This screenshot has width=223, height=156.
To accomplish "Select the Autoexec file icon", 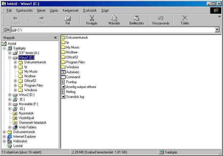I will click(x=64, y=72).
